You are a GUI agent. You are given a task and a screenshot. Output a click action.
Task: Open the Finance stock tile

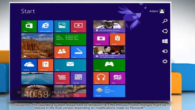tap(70, 39)
